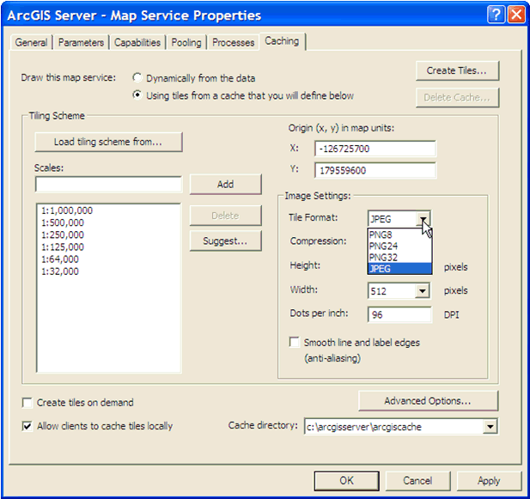Image resolution: width=530 pixels, height=499 pixels.
Task: Click the Caching tab
Action: (x=282, y=41)
